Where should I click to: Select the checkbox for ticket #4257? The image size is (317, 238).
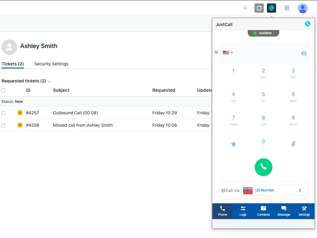[3, 113]
